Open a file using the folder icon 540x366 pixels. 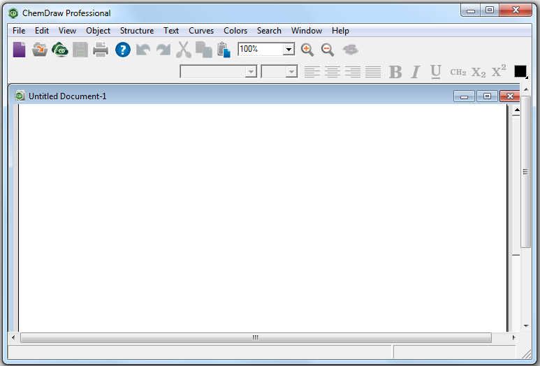(40, 50)
